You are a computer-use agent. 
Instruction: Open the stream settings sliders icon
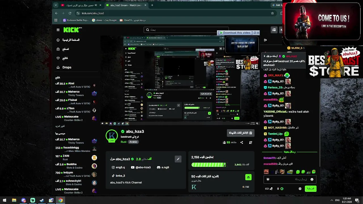pyautogui.click(x=251, y=143)
